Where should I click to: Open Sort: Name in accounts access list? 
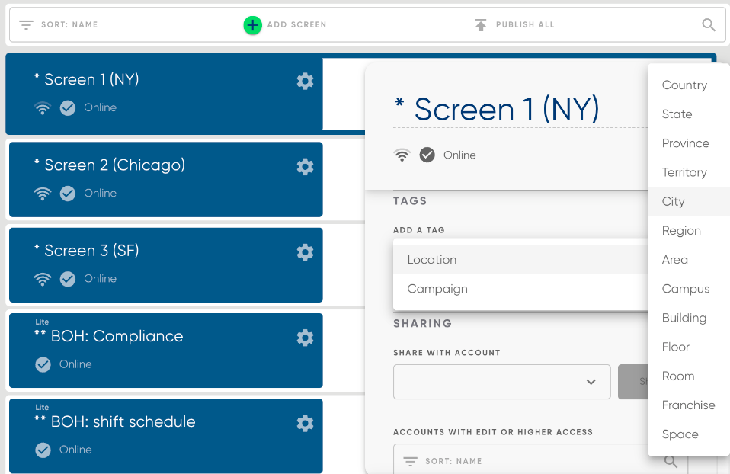(442, 462)
